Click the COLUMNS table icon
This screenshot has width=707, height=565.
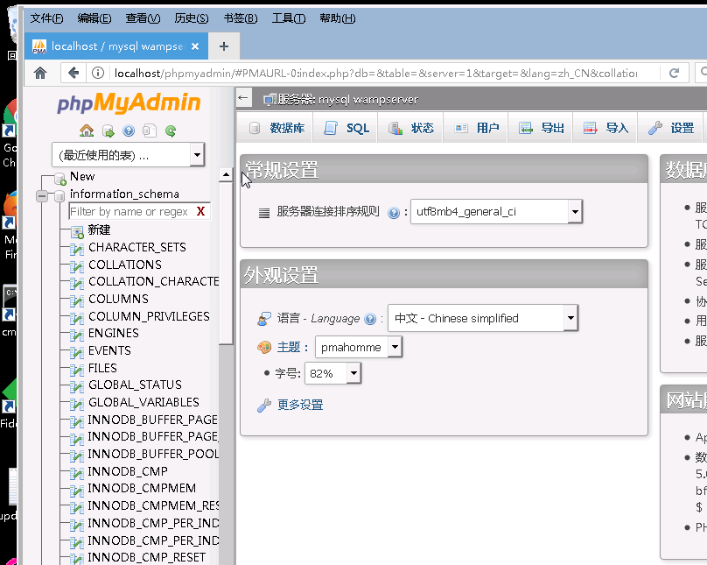click(x=77, y=300)
